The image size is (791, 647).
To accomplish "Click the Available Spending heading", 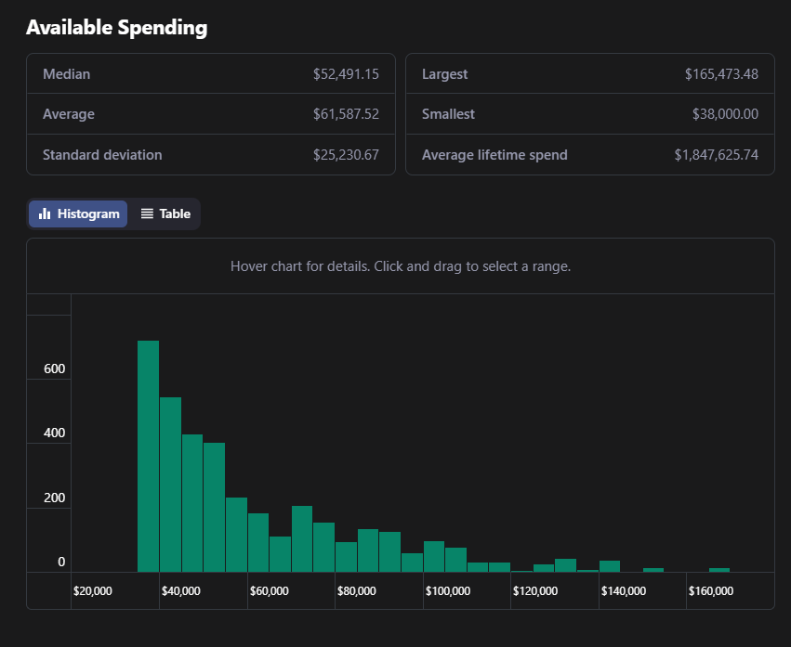I will point(116,28).
